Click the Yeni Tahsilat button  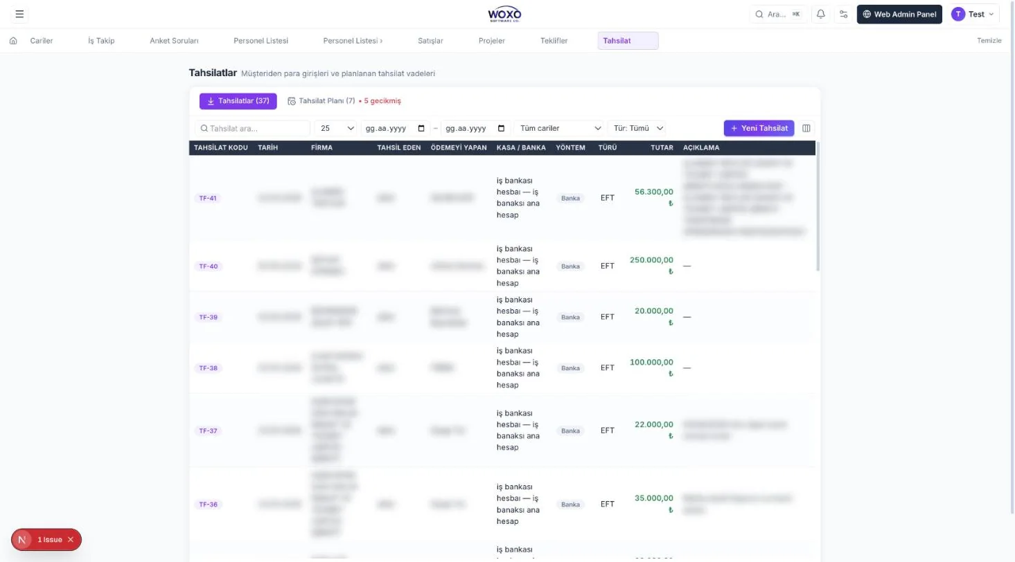[759, 128]
